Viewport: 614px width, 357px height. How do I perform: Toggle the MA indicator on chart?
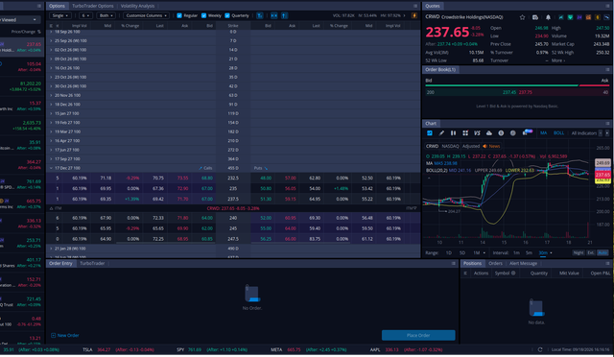point(544,133)
